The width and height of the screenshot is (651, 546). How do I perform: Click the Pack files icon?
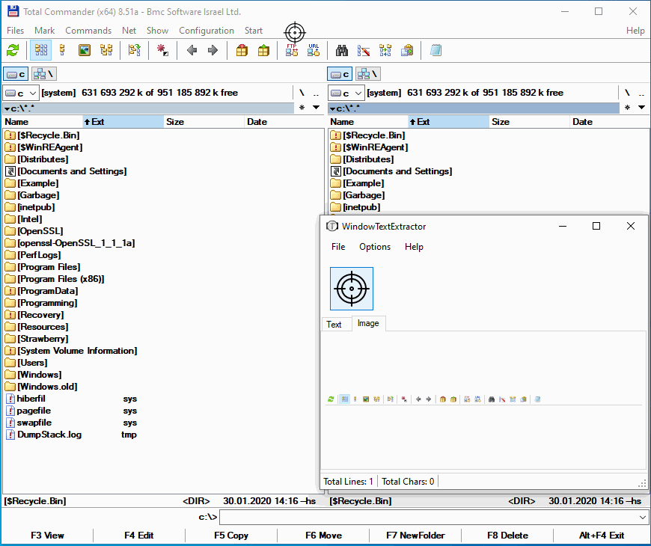point(242,51)
